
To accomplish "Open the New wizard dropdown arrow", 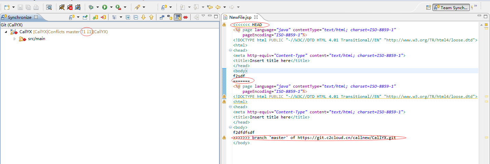I will [14, 7].
